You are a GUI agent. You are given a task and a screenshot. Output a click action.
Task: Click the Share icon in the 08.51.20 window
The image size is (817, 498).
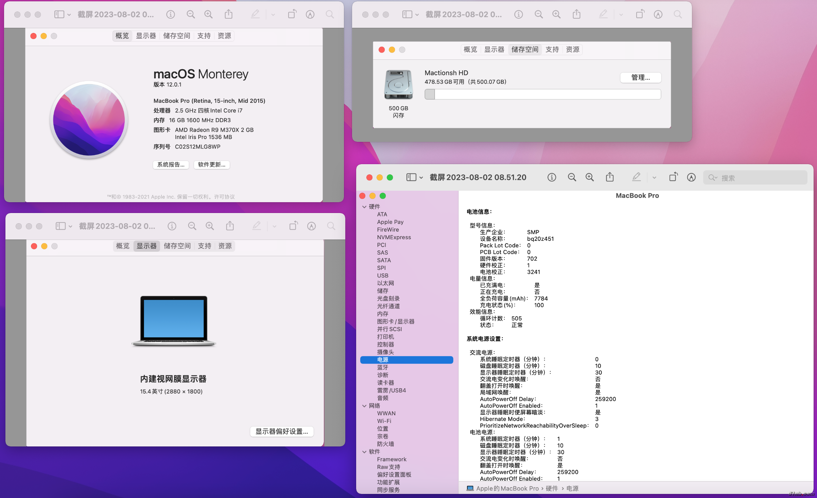coord(610,177)
